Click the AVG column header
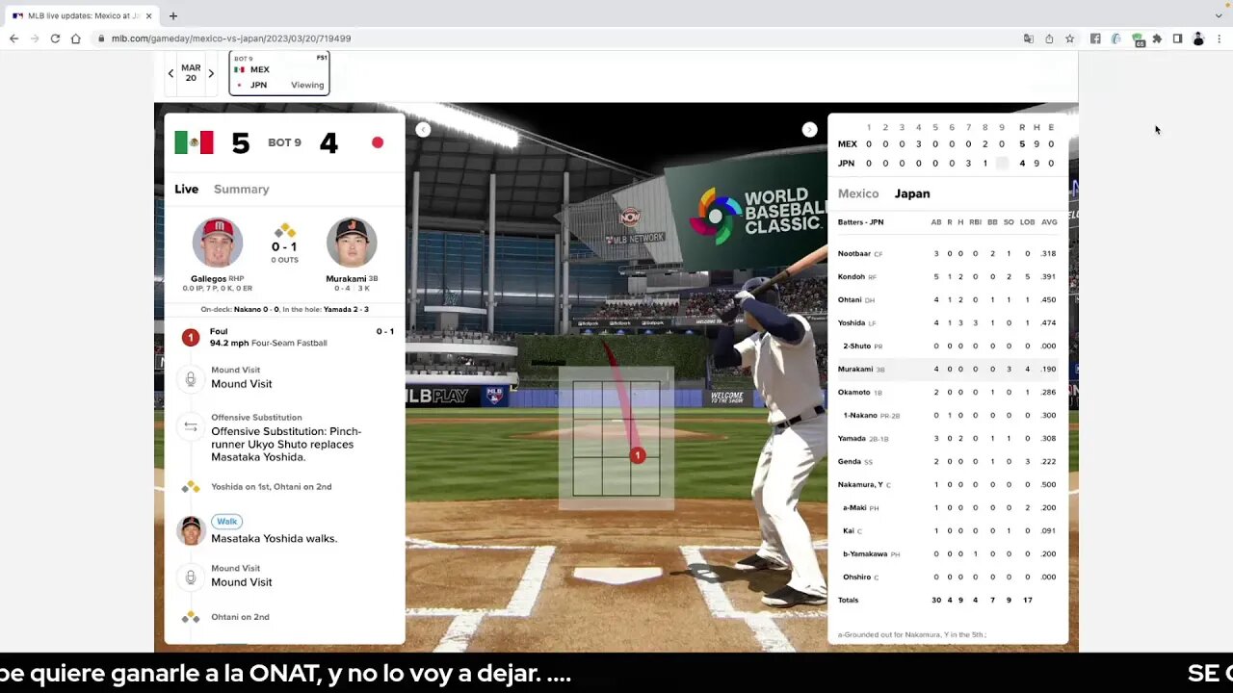Image resolution: width=1233 pixels, height=693 pixels. point(1049,222)
